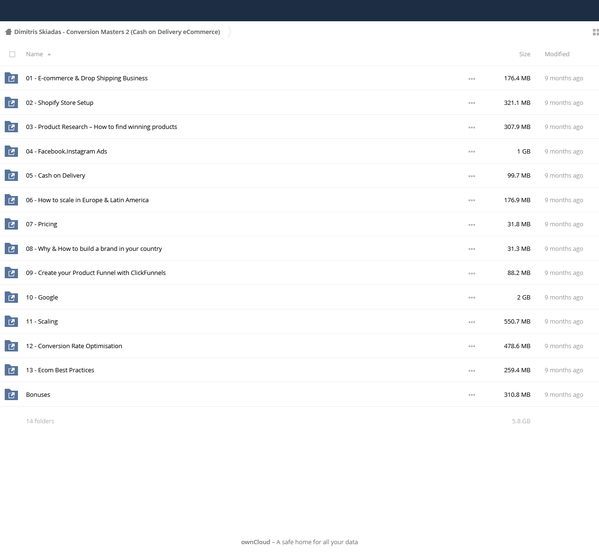599x556 pixels.
Task: Open folder 04 - Facebook.Instagram Ads
Action: click(x=66, y=151)
